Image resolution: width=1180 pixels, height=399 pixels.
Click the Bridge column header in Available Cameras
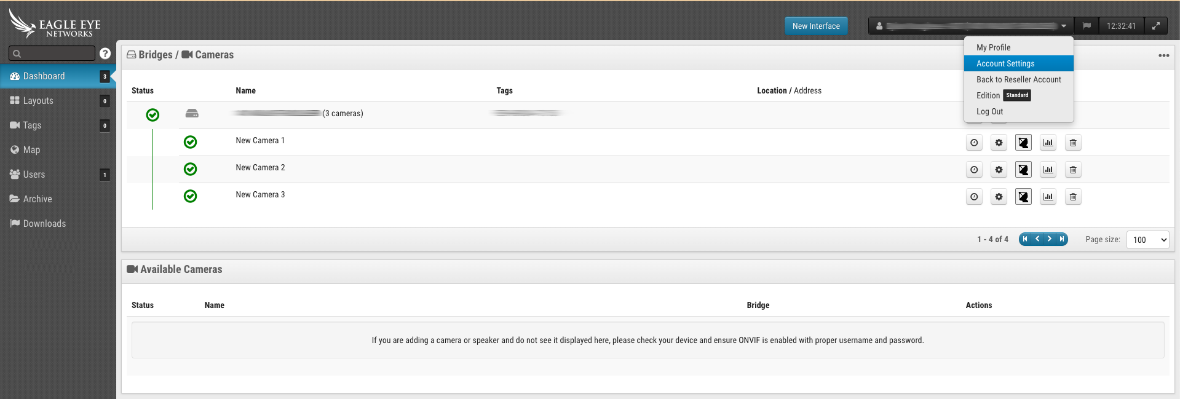[x=758, y=305]
